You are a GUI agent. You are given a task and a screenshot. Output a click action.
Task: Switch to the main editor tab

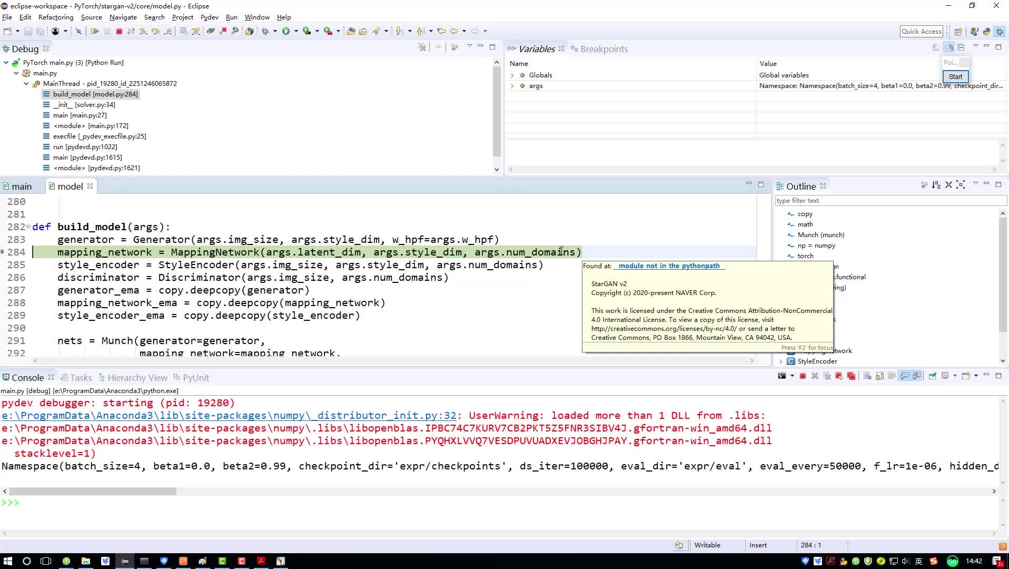(x=17, y=187)
